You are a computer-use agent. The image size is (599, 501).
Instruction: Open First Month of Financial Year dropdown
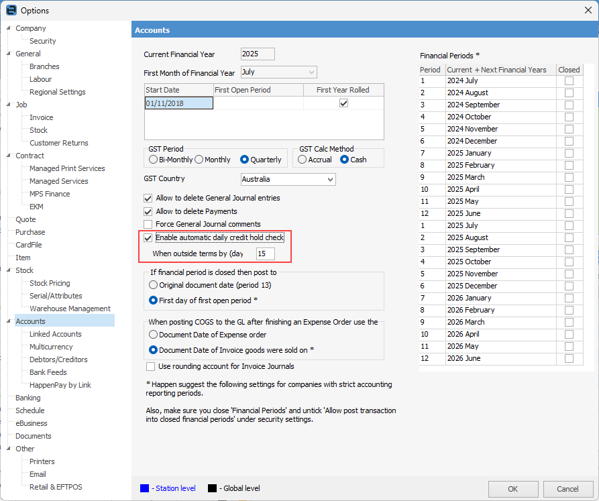click(x=312, y=72)
